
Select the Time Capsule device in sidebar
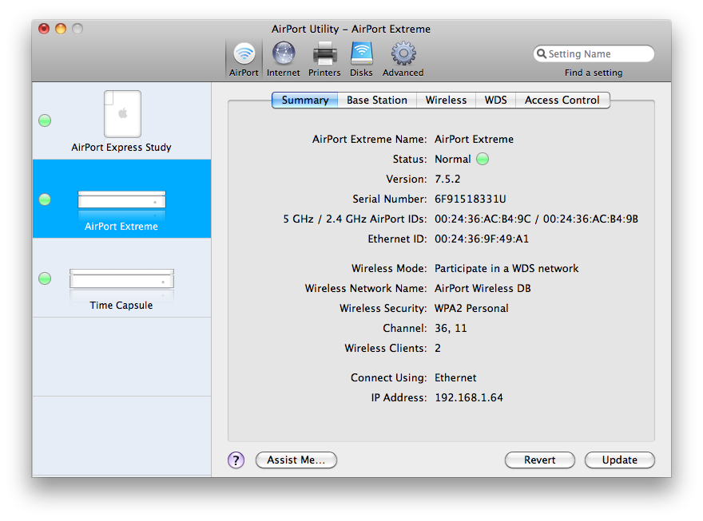click(122, 278)
